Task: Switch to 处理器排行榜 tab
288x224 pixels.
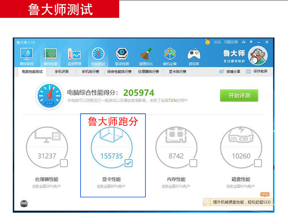Action: (148, 71)
